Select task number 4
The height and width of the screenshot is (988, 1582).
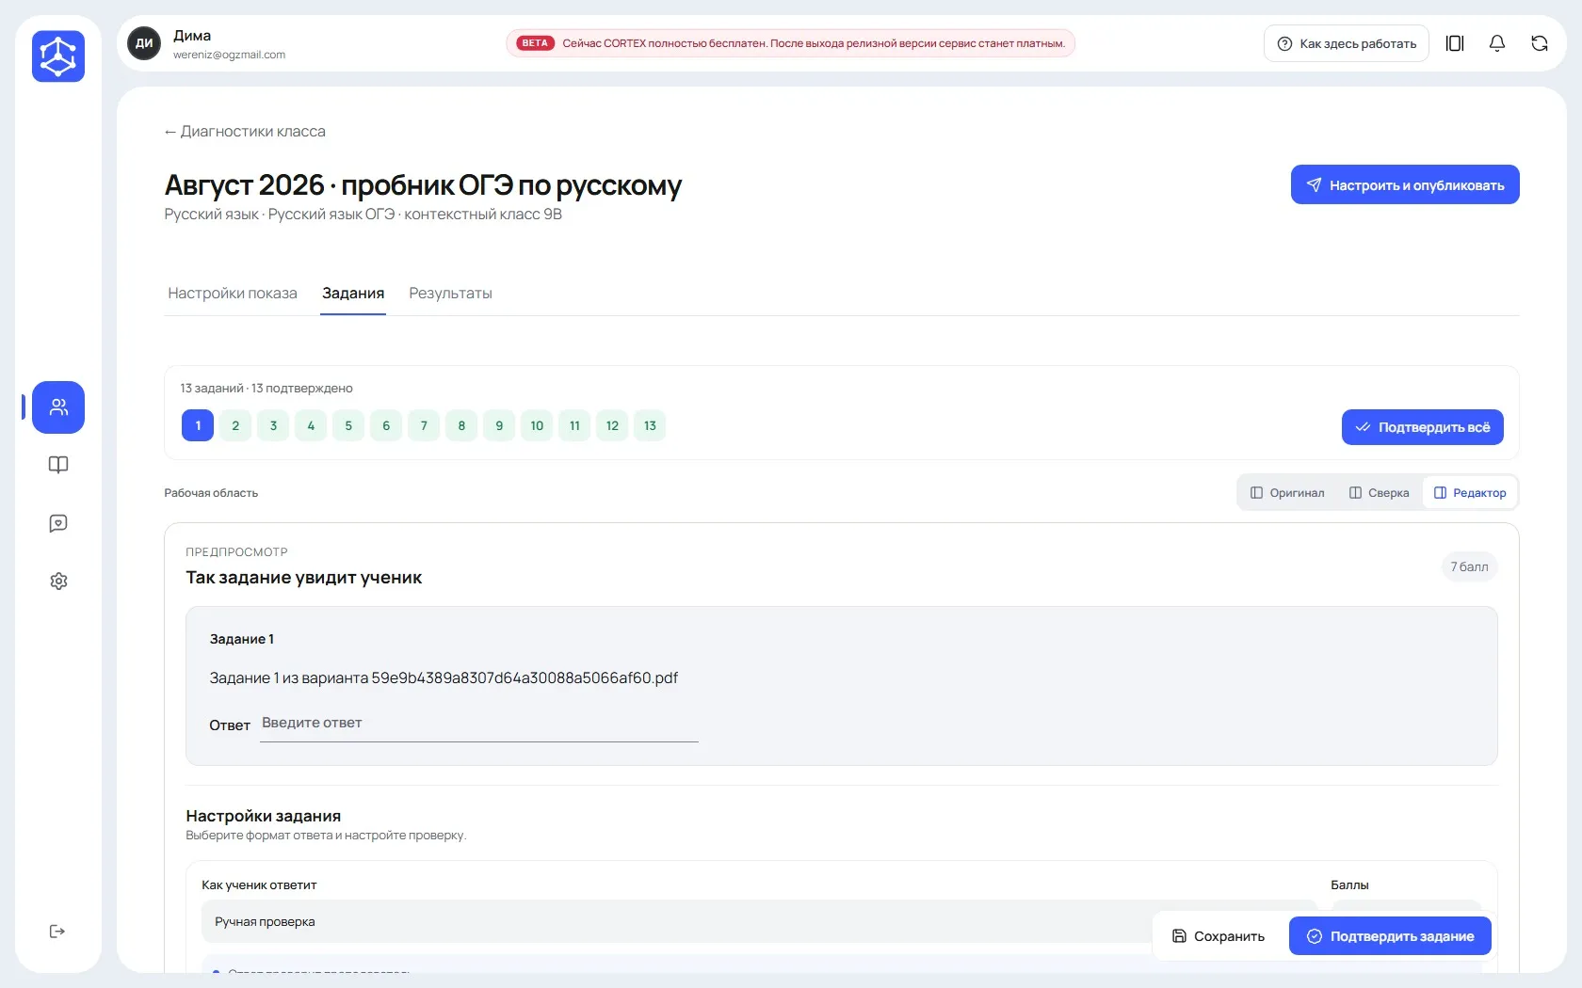click(x=311, y=425)
